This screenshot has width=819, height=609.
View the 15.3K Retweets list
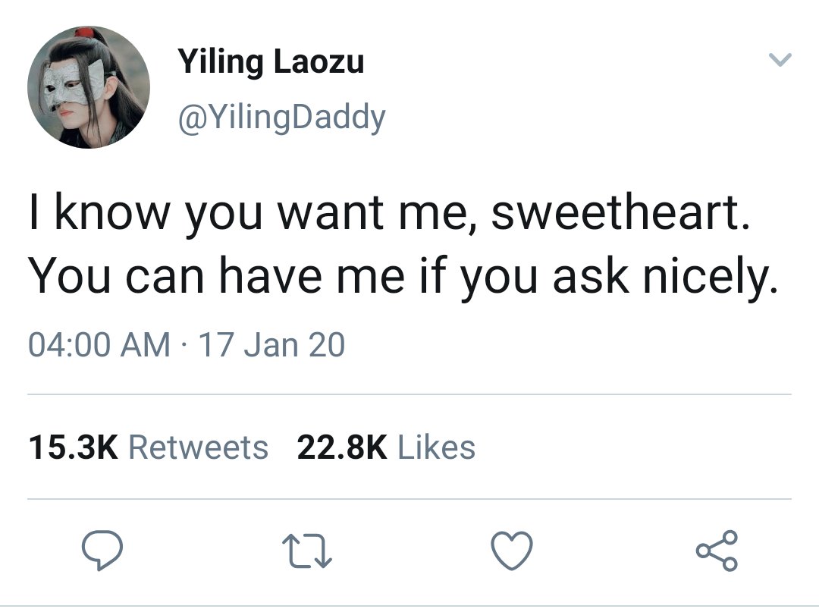[x=149, y=447]
